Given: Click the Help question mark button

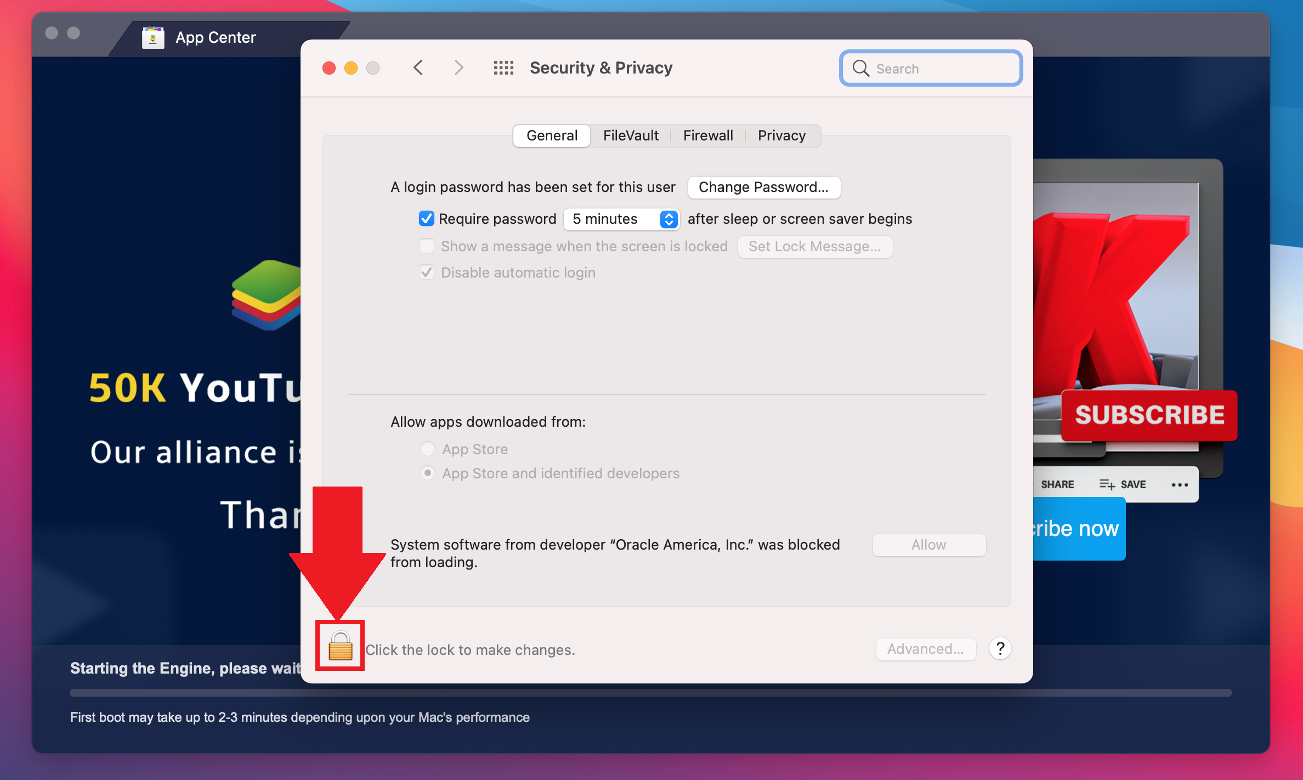Looking at the screenshot, I should click(1000, 649).
